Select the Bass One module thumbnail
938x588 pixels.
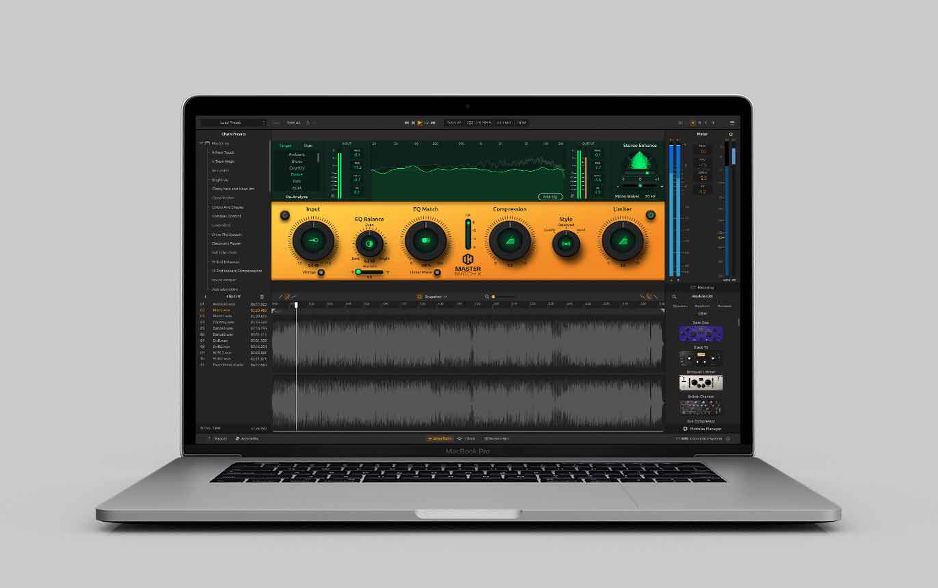(x=701, y=334)
